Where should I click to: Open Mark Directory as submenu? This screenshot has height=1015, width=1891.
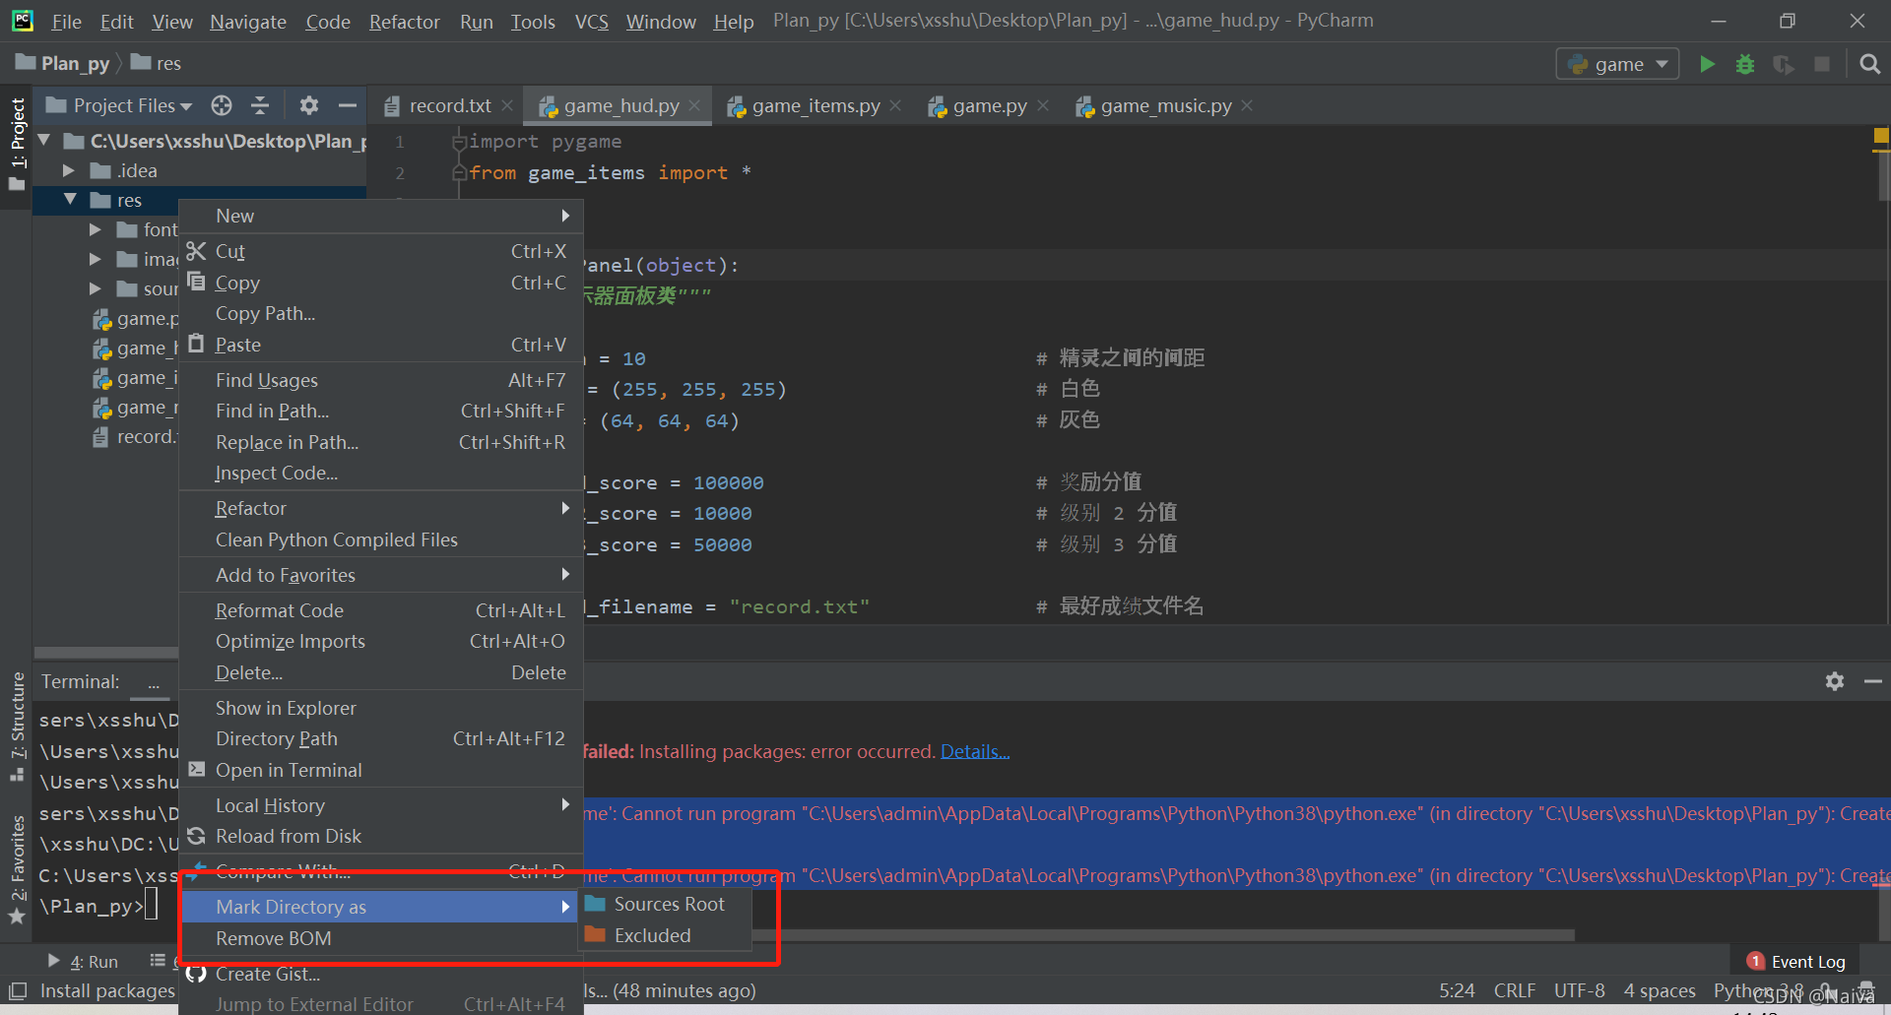coord(381,907)
